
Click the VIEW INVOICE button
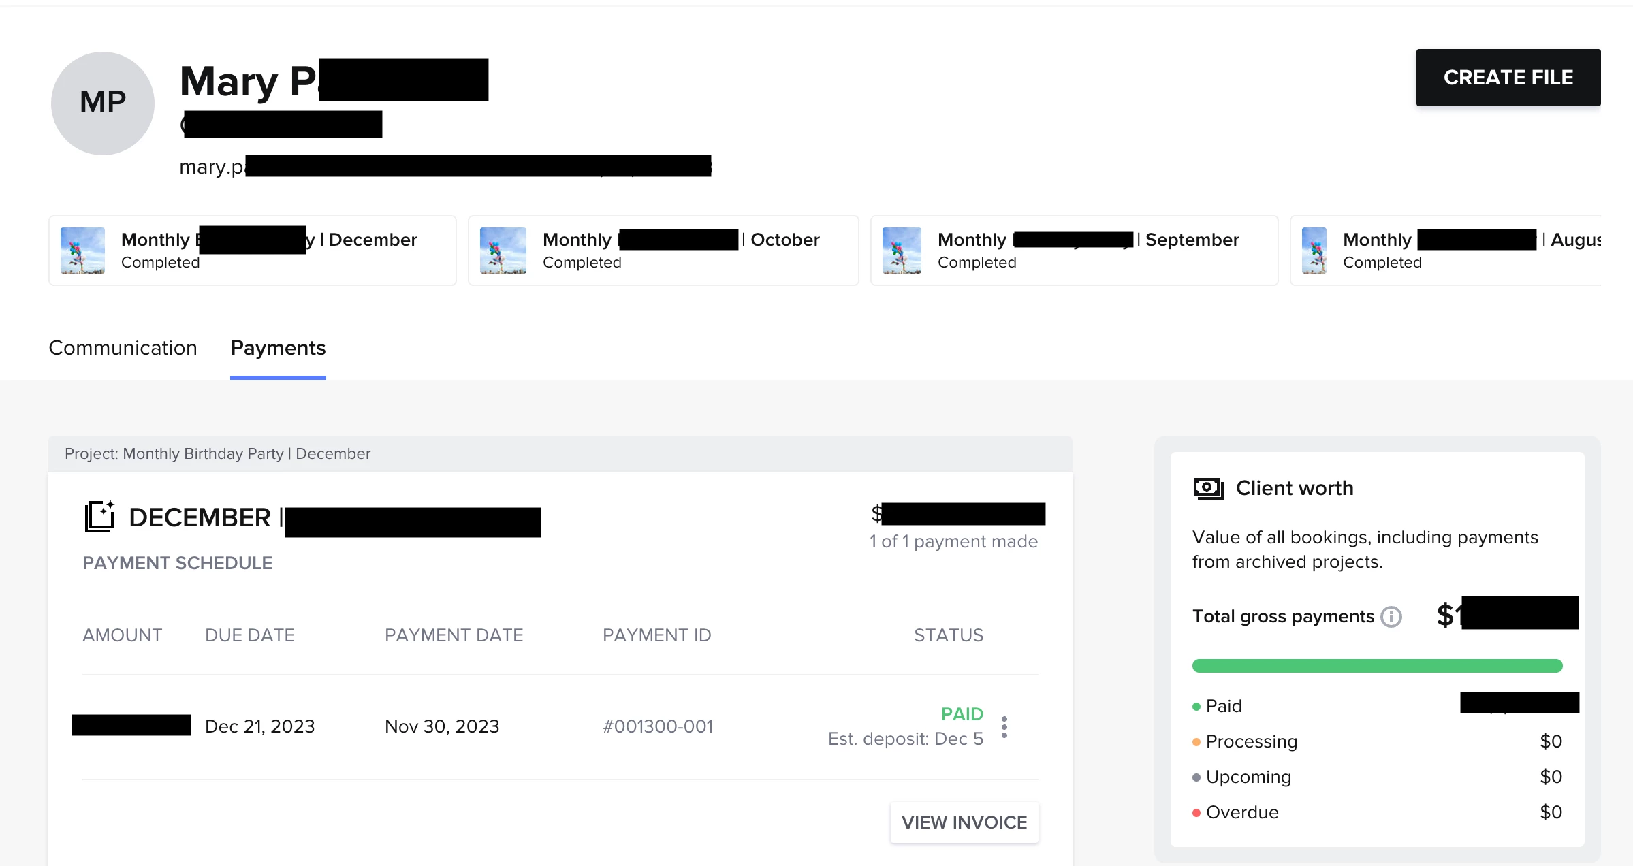(964, 822)
